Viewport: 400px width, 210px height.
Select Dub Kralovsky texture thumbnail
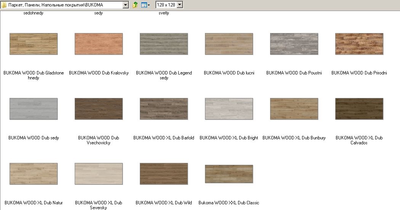99,44
